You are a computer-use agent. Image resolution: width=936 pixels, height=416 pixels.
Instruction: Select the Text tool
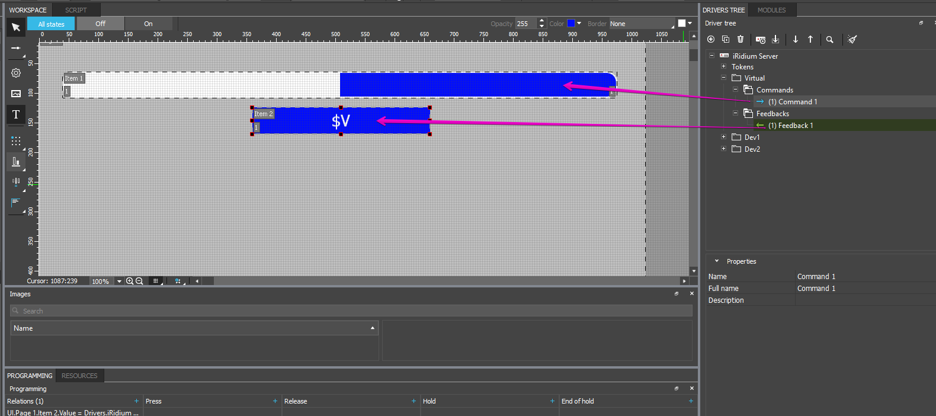tap(16, 114)
